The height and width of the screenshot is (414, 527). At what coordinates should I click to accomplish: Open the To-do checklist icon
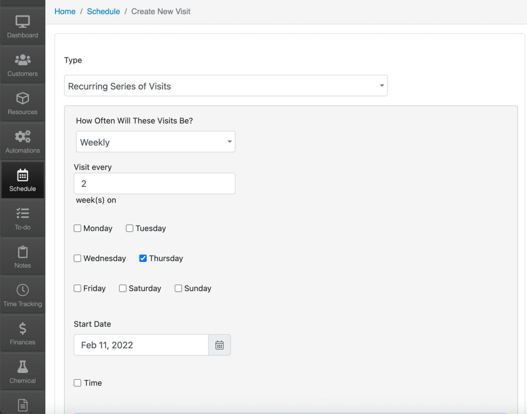23,213
